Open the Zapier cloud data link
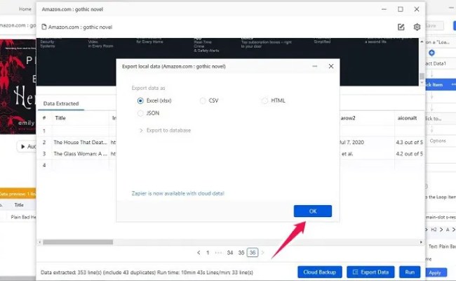This screenshot has width=456, height=281. pos(177,193)
